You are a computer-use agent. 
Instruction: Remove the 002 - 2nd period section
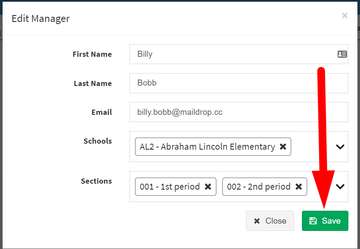coord(298,187)
